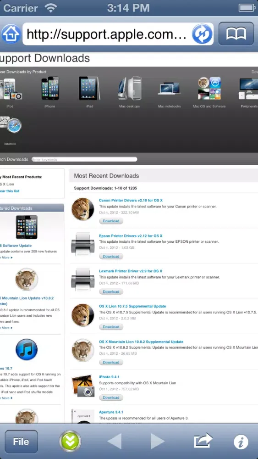Tap the 3:14 PM clock in the status bar
Image resolution: width=258 pixels, height=459 pixels.
pos(129,8)
